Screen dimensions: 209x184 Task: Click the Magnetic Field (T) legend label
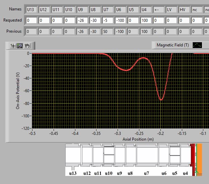point(172,45)
